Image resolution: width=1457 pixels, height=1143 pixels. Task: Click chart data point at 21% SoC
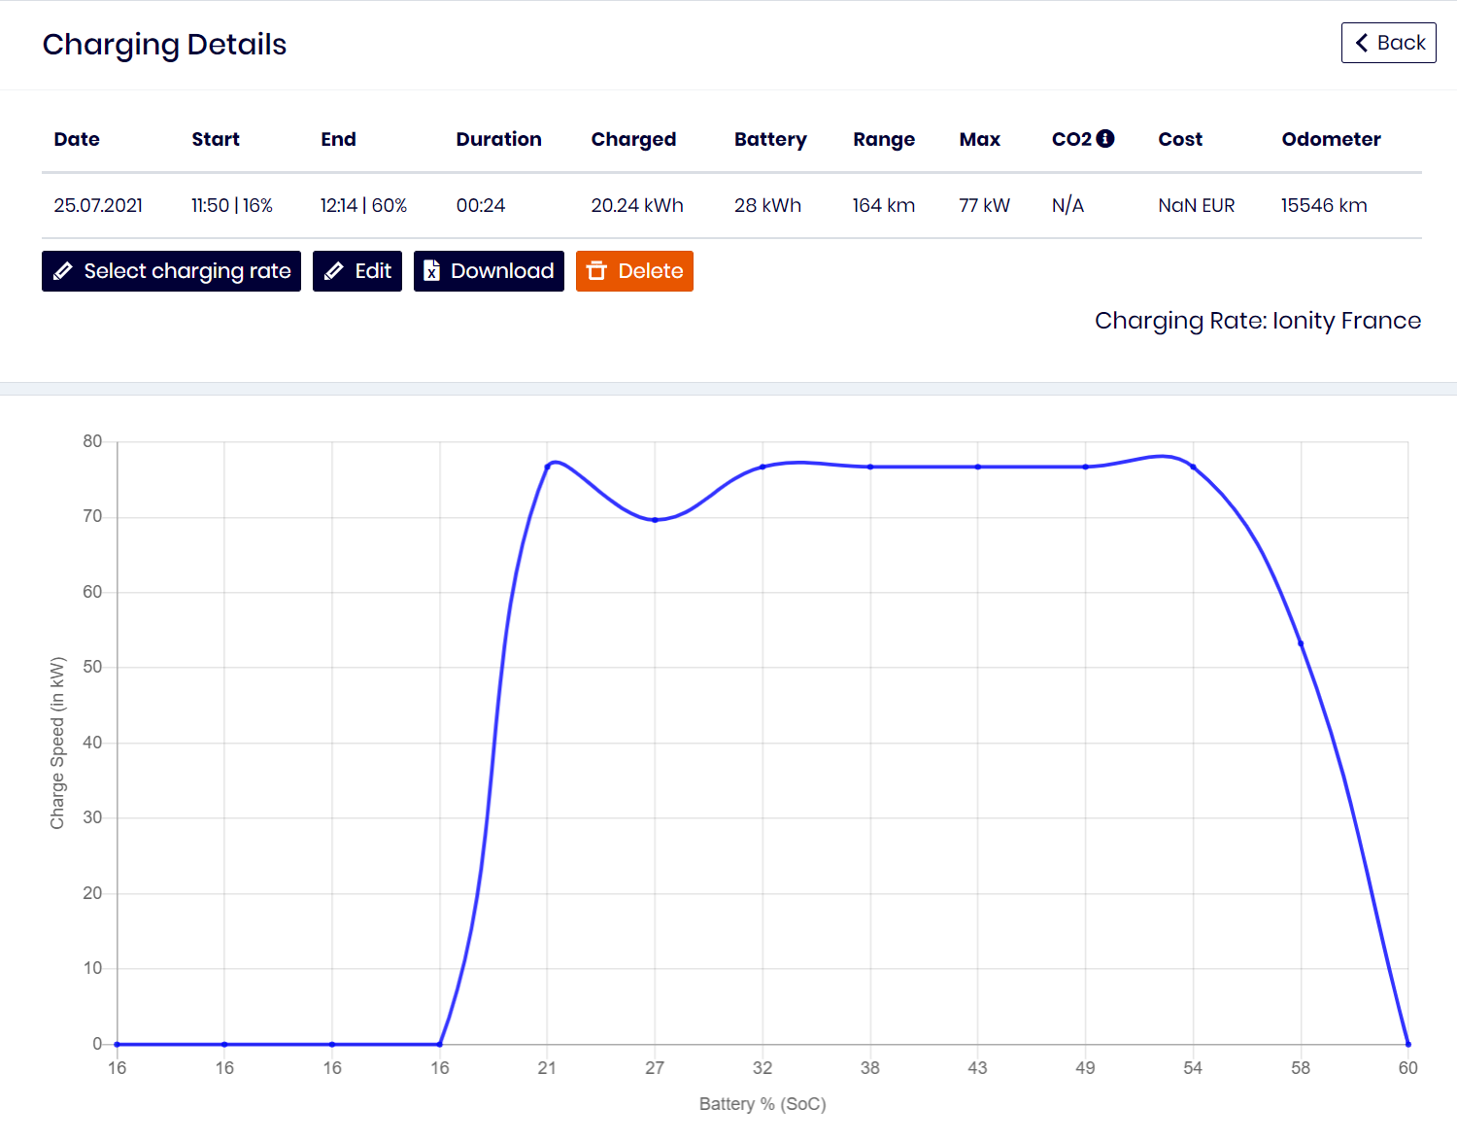pos(548,467)
